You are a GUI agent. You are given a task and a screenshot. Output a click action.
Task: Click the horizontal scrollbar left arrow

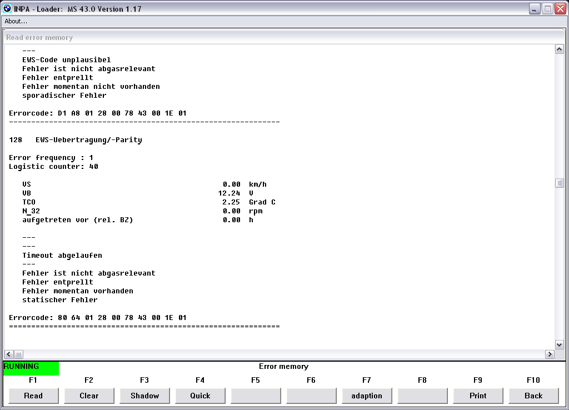click(x=9, y=354)
